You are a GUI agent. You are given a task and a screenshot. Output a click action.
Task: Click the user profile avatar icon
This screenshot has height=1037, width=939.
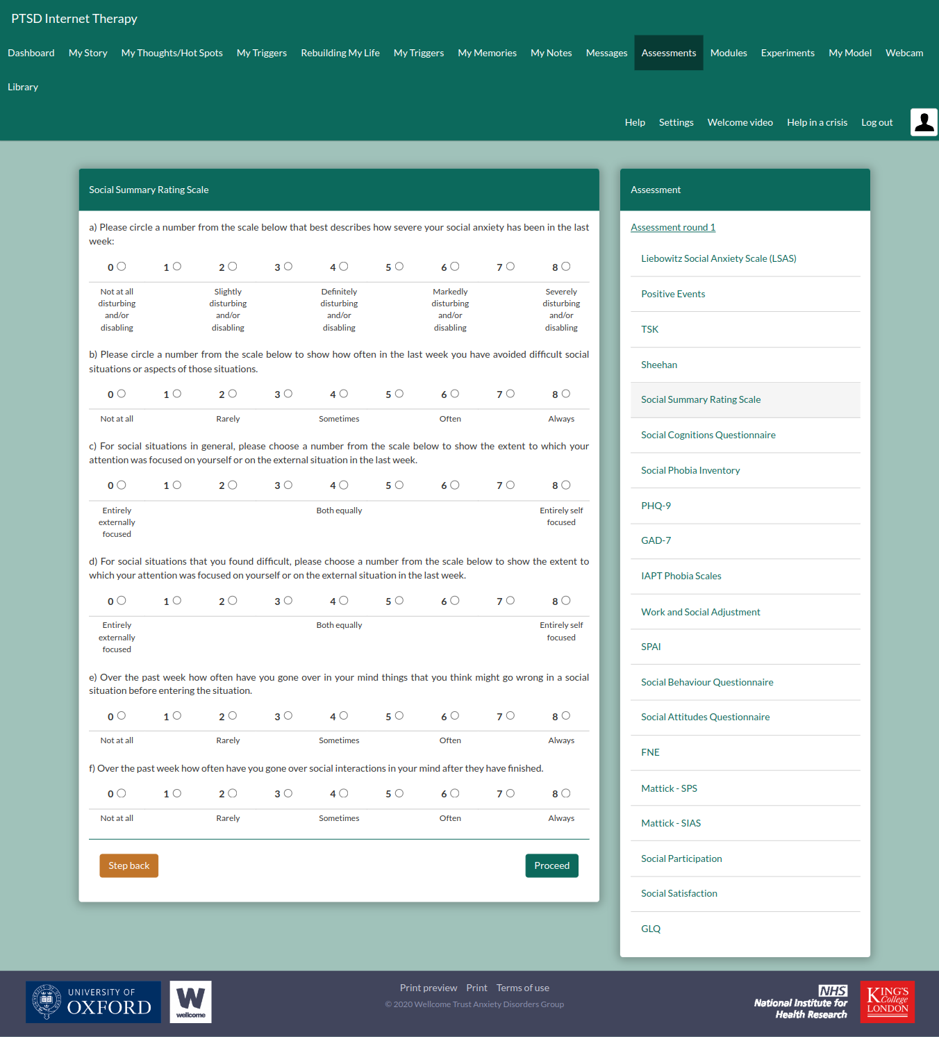[x=924, y=122]
